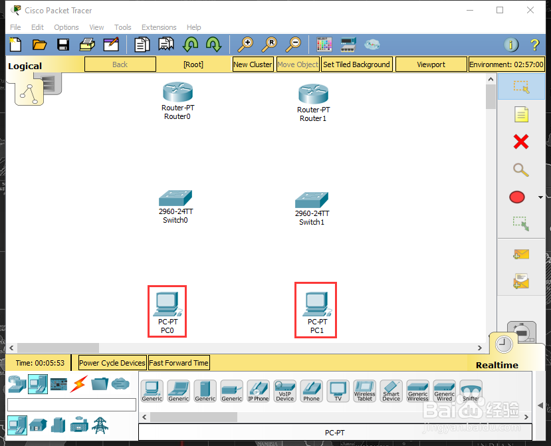551x446 pixels.
Task: Select the End Devices category icon
Action: click(38, 384)
